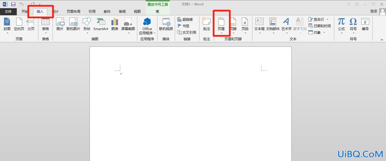Click the Undo arrow icon
The image size is (386, 161).
tap(22, 4)
